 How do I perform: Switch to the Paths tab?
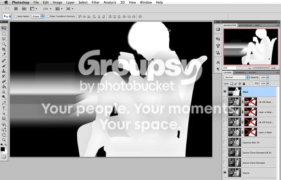(x=252, y=73)
